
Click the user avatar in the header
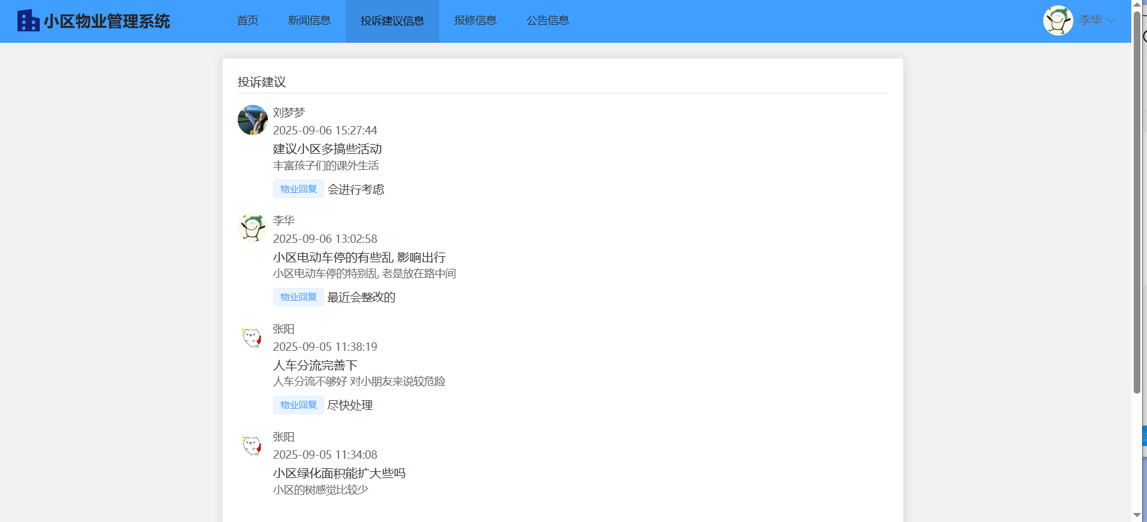1058,20
